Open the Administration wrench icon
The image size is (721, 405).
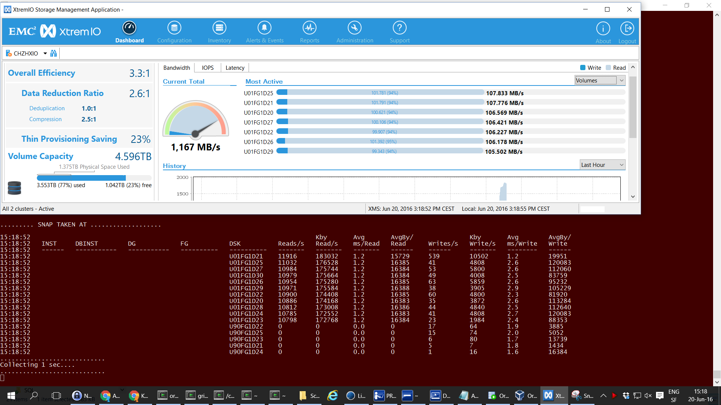click(354, 28)
